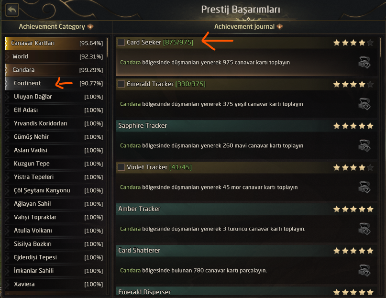Tick the Violet Tracker checkbox
Viewport: 386px width, 298px height.
[121, 167]
